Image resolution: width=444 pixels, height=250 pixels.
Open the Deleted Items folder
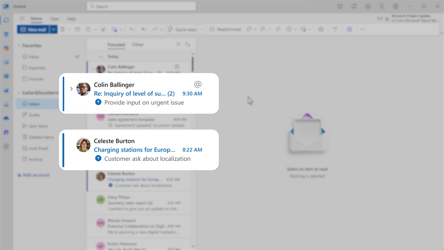[x=38, y=137]
